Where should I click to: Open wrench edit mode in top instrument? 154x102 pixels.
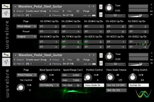pos(6,6)
